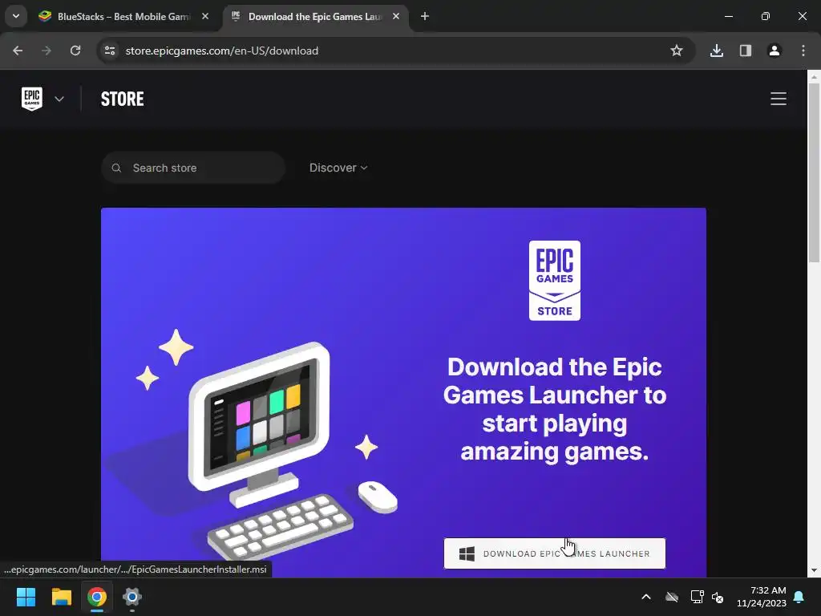Open the STORE home link
This screenshot has width=821, height=616.
[x=122, y=99]
